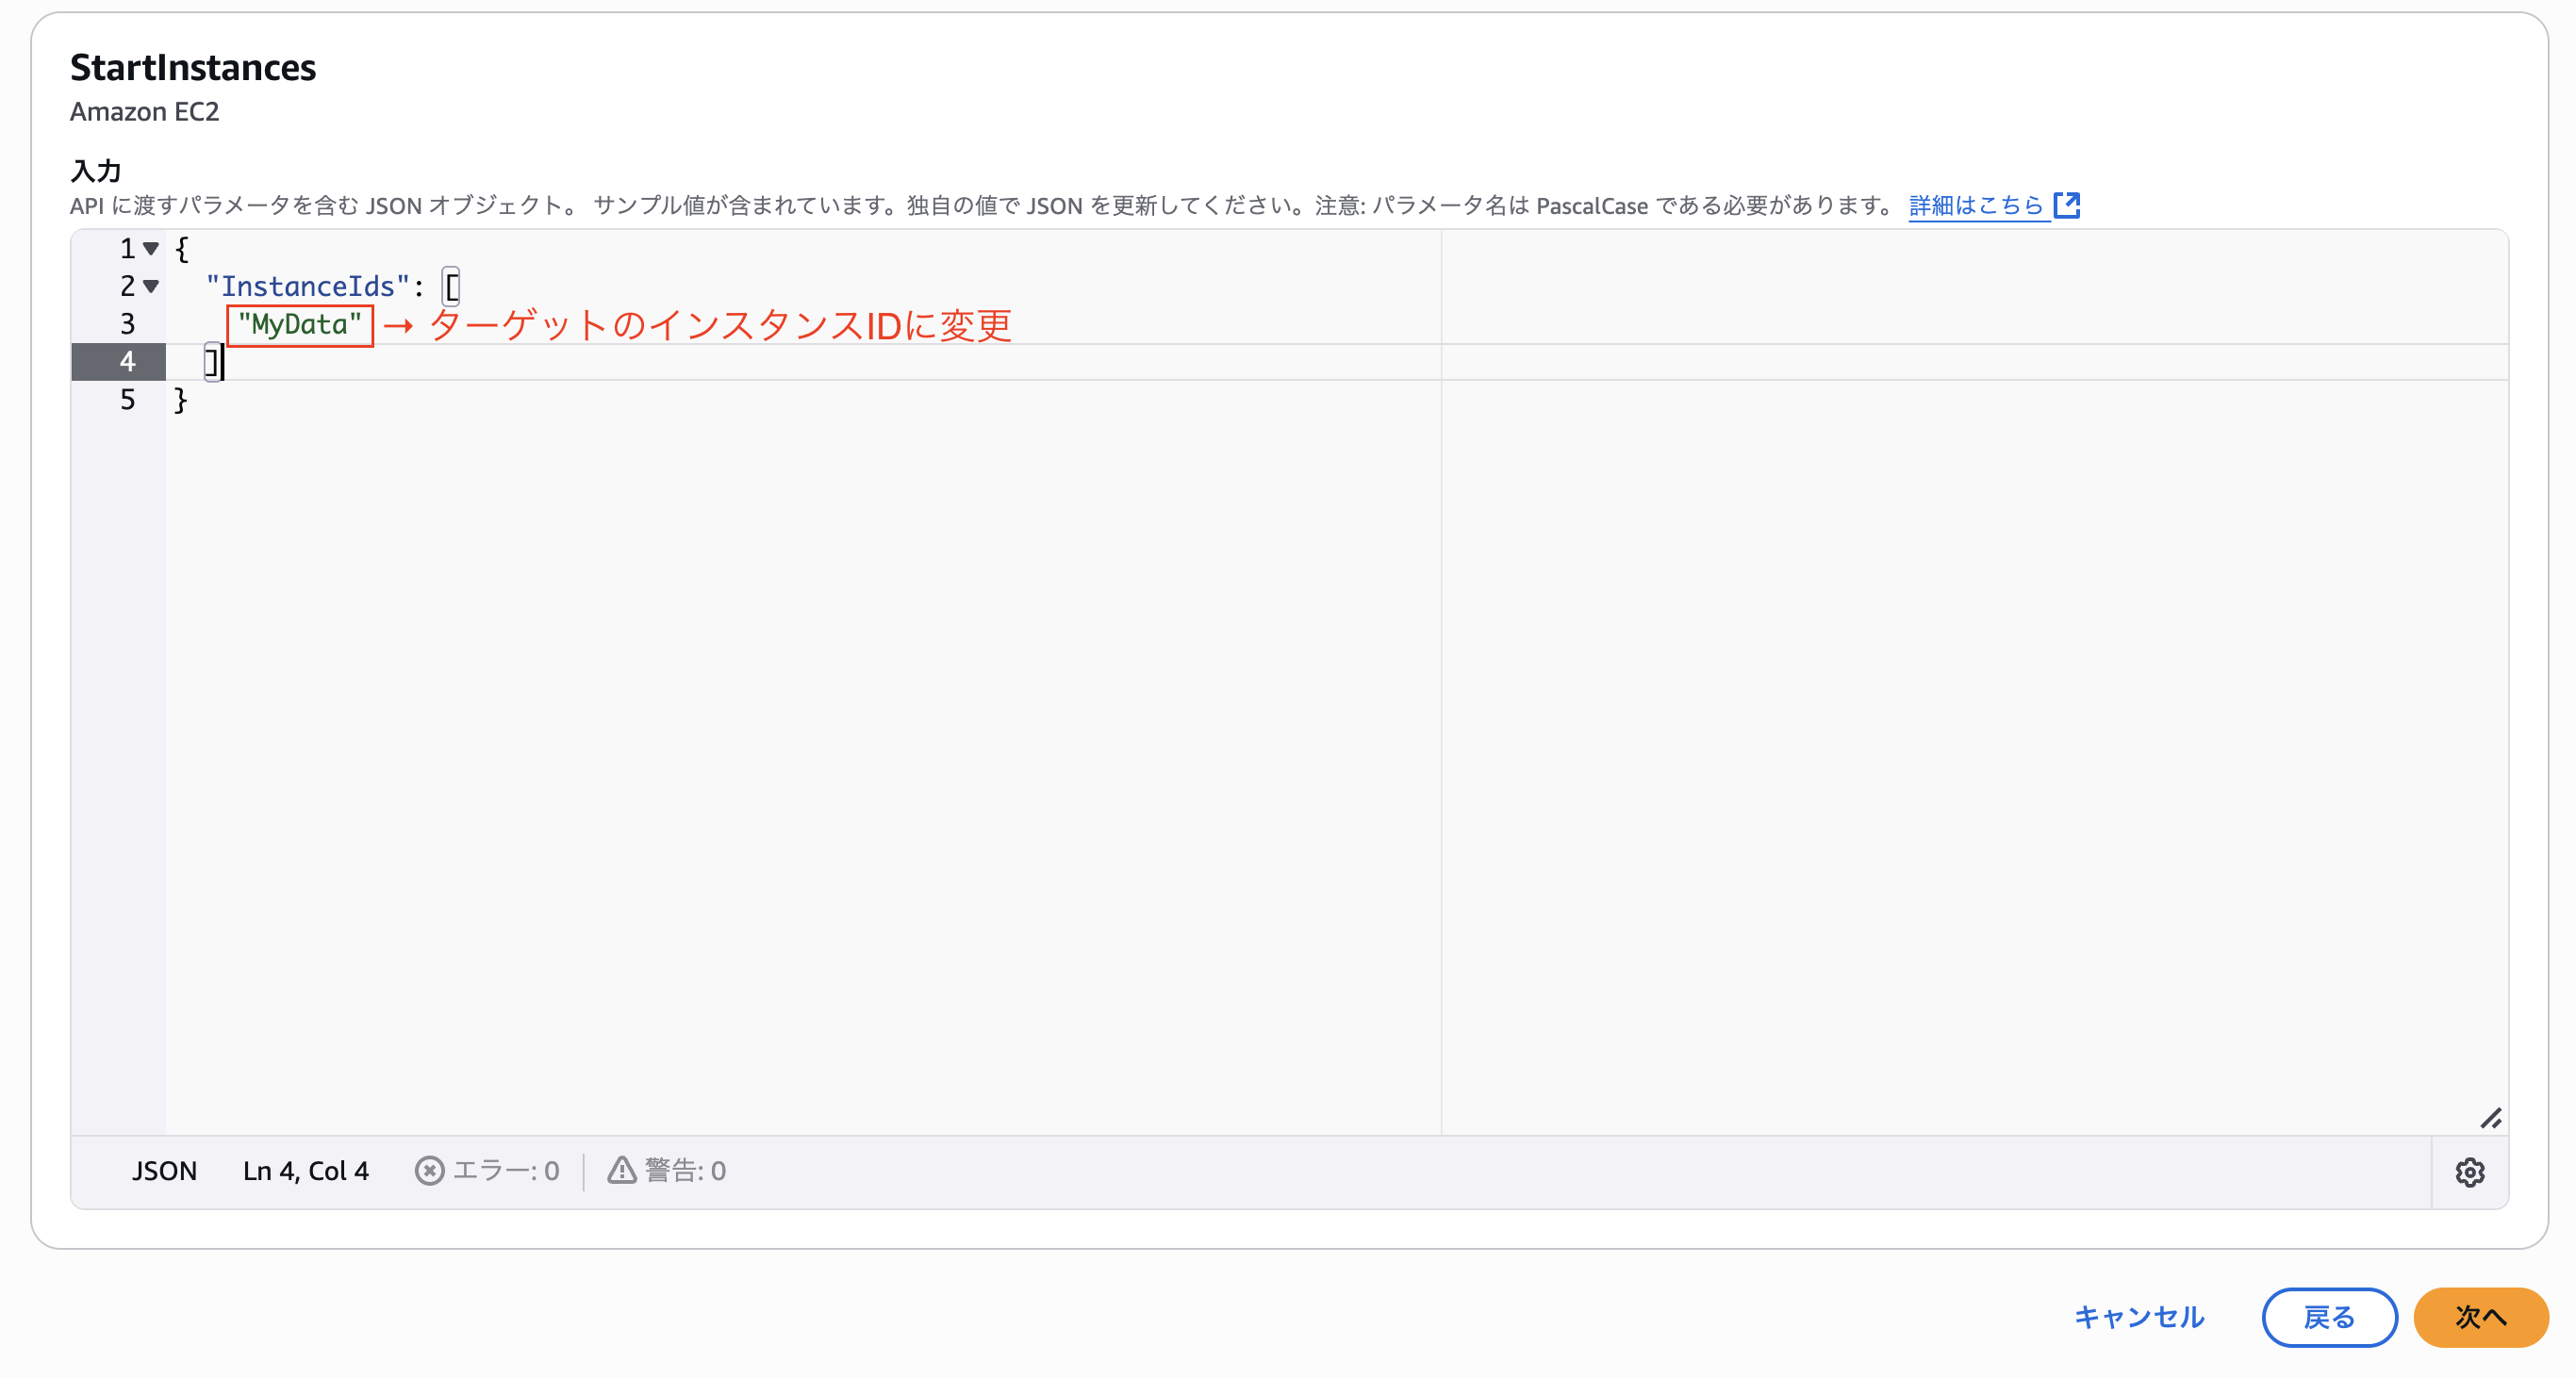Proceed with the 次へ button

point(2480,1316)
